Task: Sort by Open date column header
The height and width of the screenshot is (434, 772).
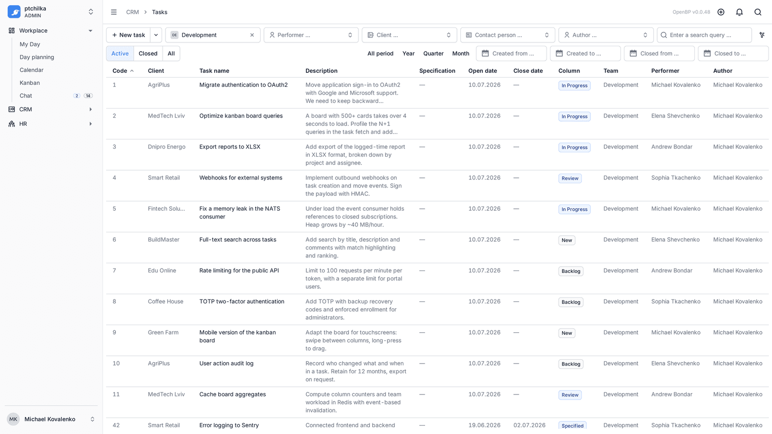Action: 482,71
